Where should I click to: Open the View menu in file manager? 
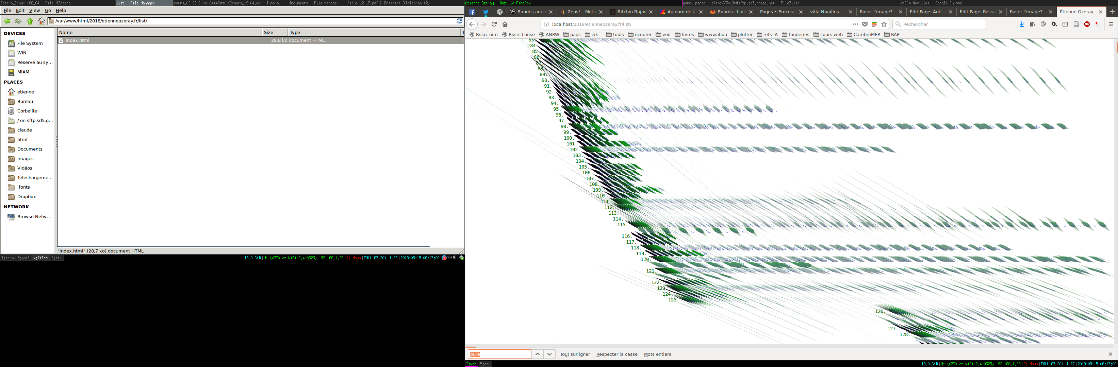point(34,11)
